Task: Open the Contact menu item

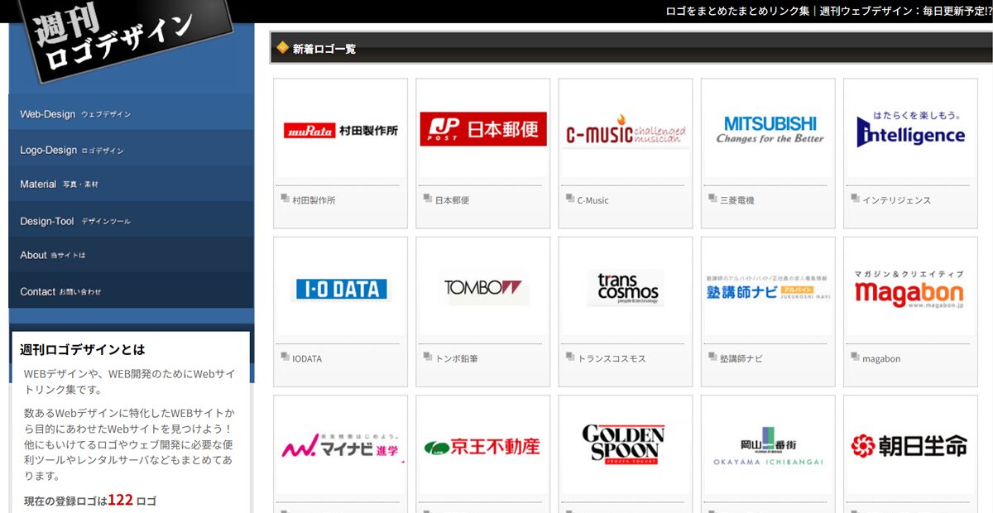Action: [x=132, y=291]
